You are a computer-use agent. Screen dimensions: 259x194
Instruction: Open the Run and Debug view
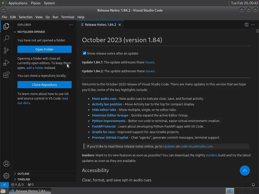(x=6, y=63)
